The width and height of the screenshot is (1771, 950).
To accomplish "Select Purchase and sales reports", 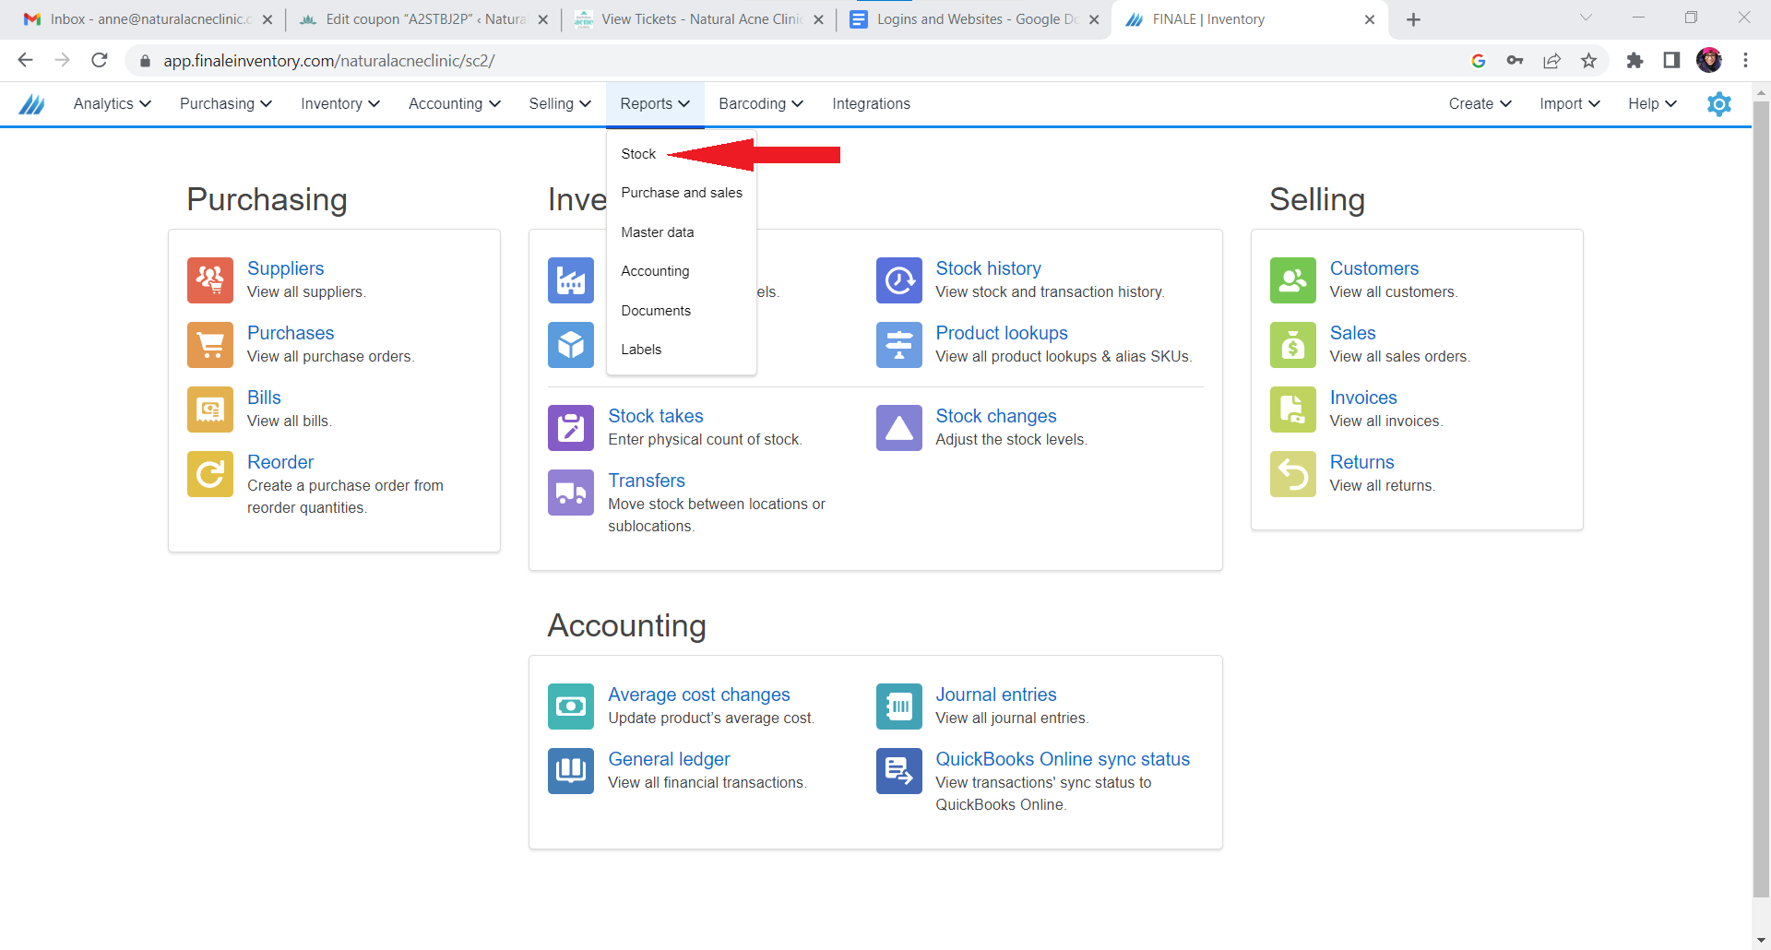I will [682, 193].
